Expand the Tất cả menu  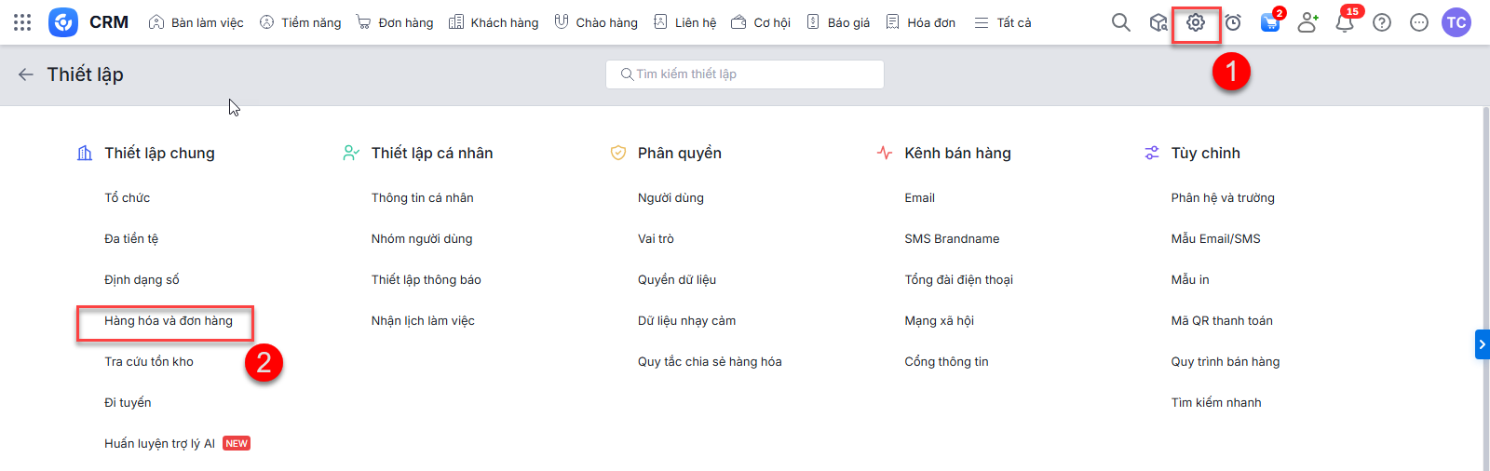[1003, 22]
